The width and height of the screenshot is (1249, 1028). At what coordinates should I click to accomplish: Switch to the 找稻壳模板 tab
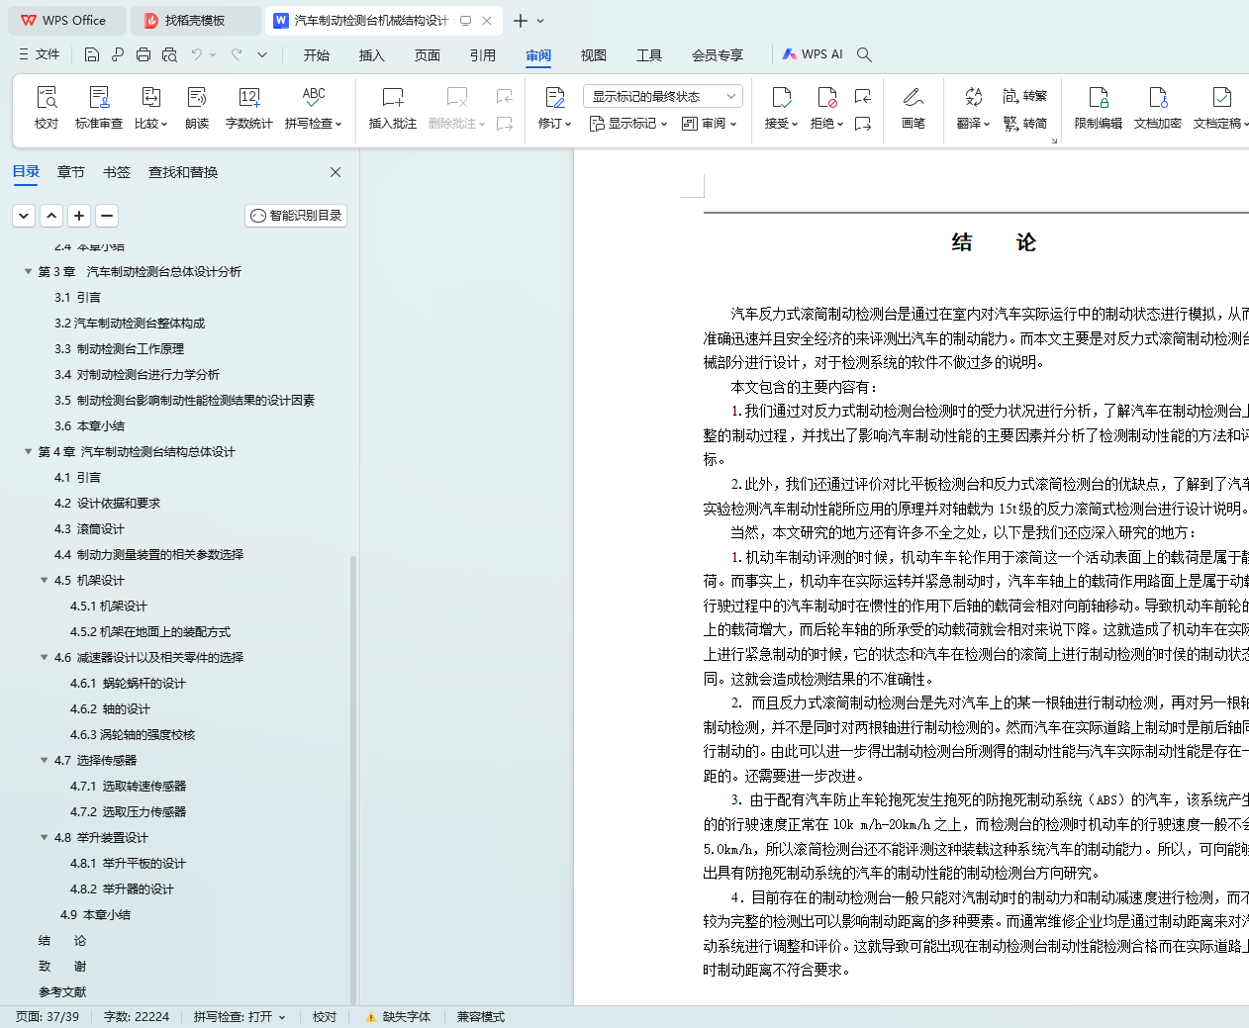[x=196, y=20]
